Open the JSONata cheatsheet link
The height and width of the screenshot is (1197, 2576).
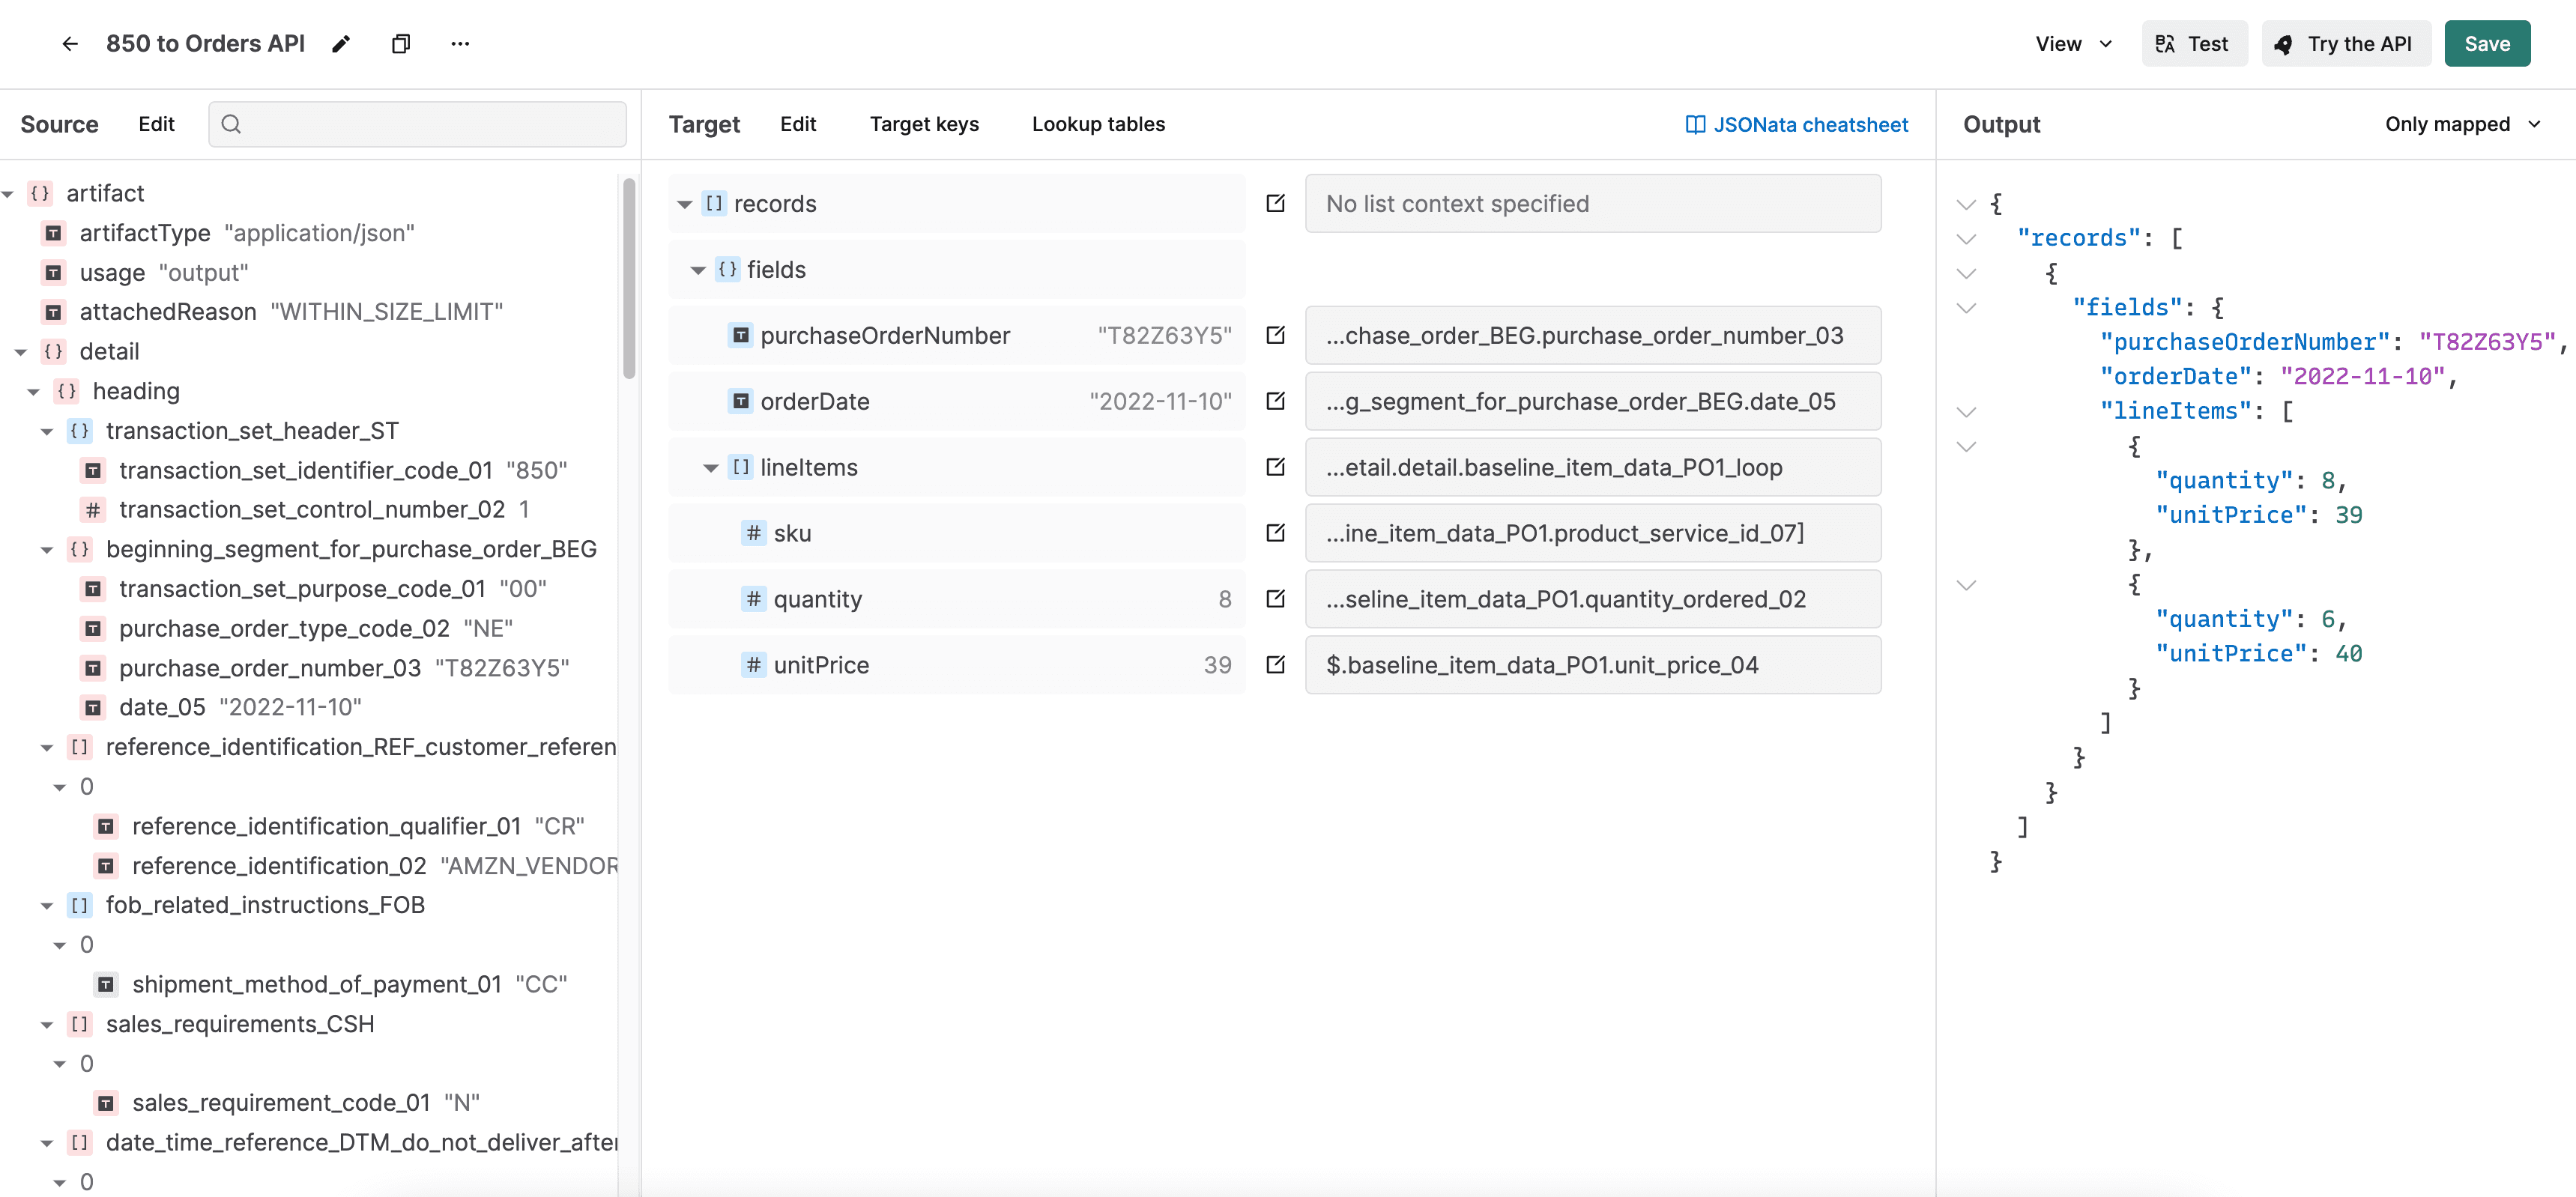coord(1797,124)
